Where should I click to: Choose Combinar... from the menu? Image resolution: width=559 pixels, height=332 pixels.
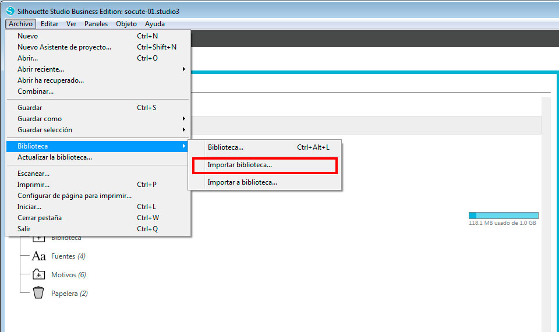point(98,91)
